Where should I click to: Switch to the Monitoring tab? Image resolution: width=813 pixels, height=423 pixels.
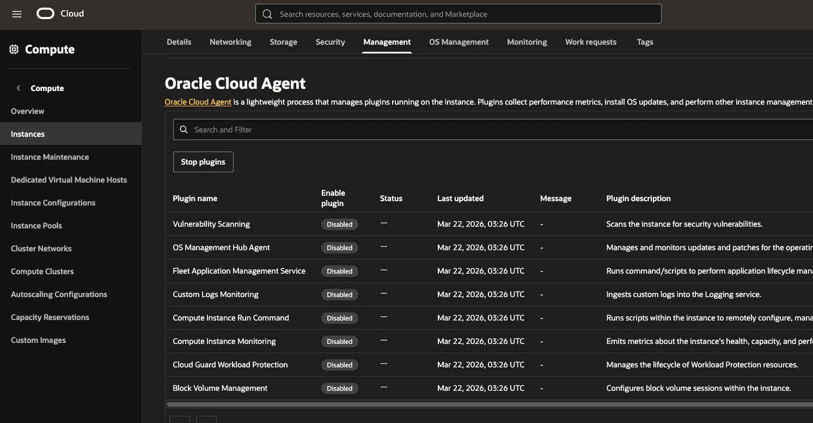coord(527,42)
